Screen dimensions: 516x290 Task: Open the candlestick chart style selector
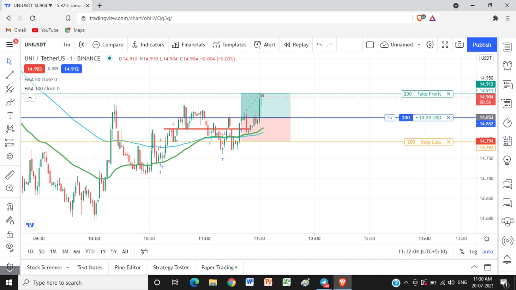tap(82, 45)
